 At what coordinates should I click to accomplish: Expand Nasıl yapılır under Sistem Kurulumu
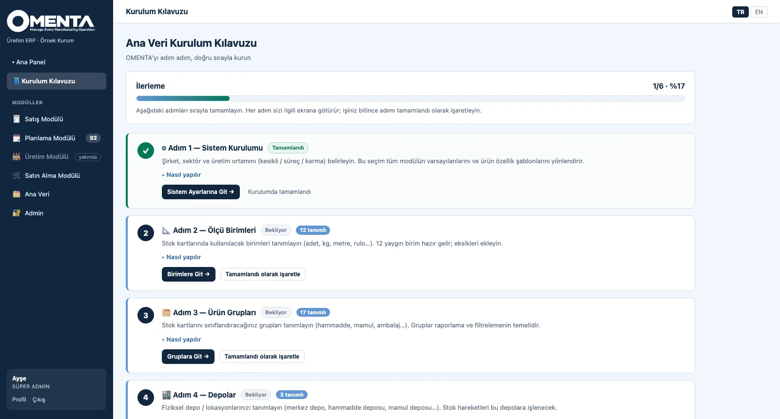tap(181, 174)
